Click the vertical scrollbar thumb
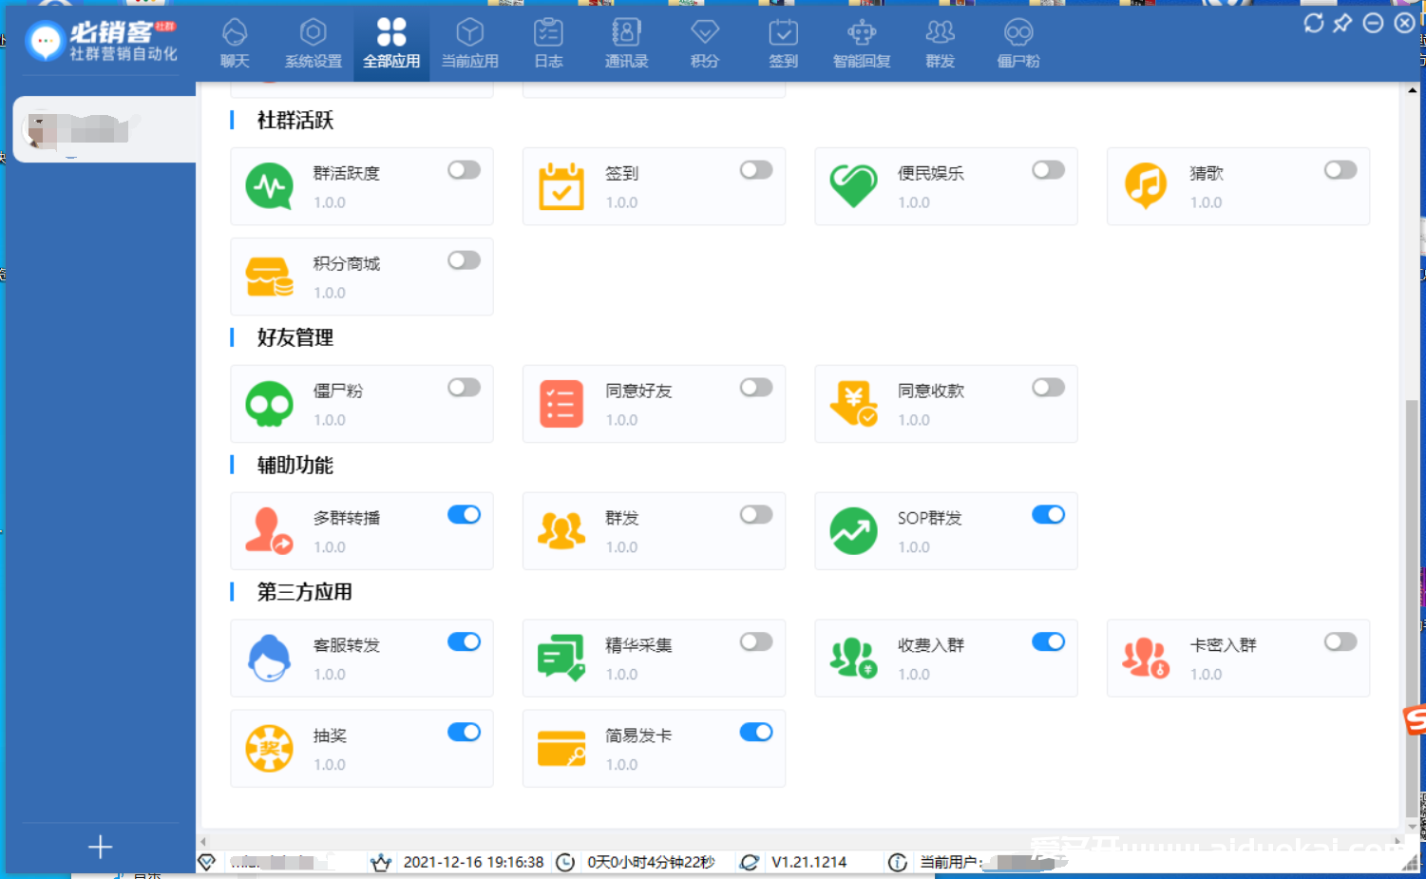 (x=1412, y=608)
